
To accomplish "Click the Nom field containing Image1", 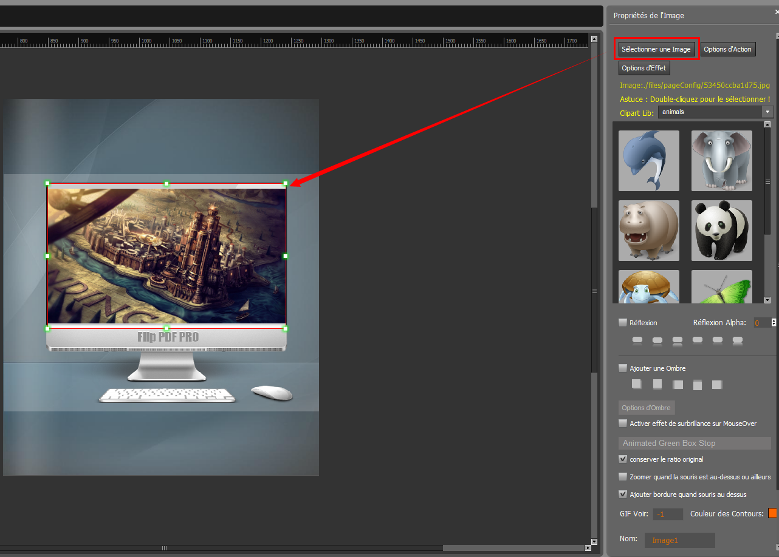I will click(680, 540).
